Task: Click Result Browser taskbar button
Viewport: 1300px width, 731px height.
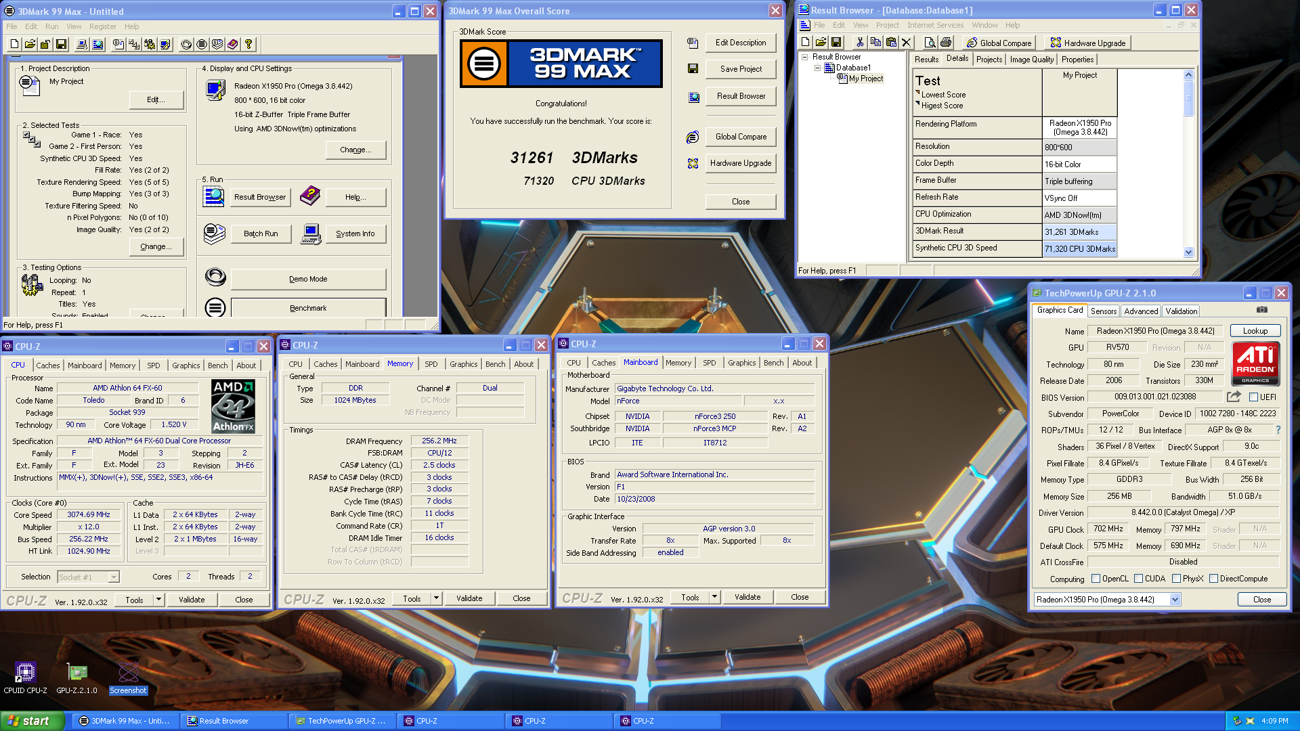Action: 234,721
